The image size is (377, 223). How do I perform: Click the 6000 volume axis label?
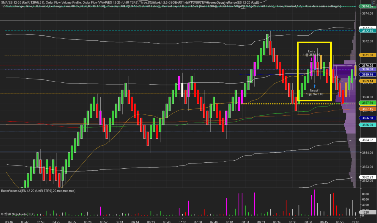[x=366, y=199]
